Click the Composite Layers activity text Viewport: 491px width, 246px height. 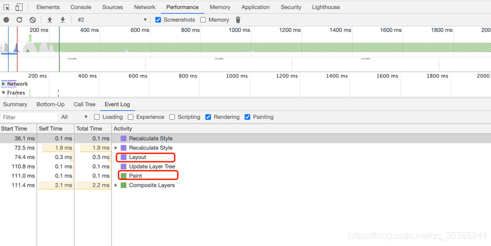[152, 185]
